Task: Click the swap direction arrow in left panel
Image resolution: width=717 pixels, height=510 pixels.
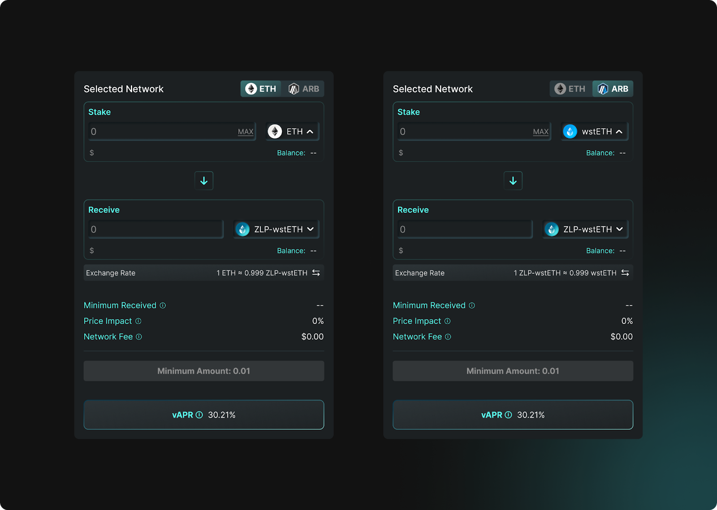Action: pyautogui.click(x=204, y=181)
